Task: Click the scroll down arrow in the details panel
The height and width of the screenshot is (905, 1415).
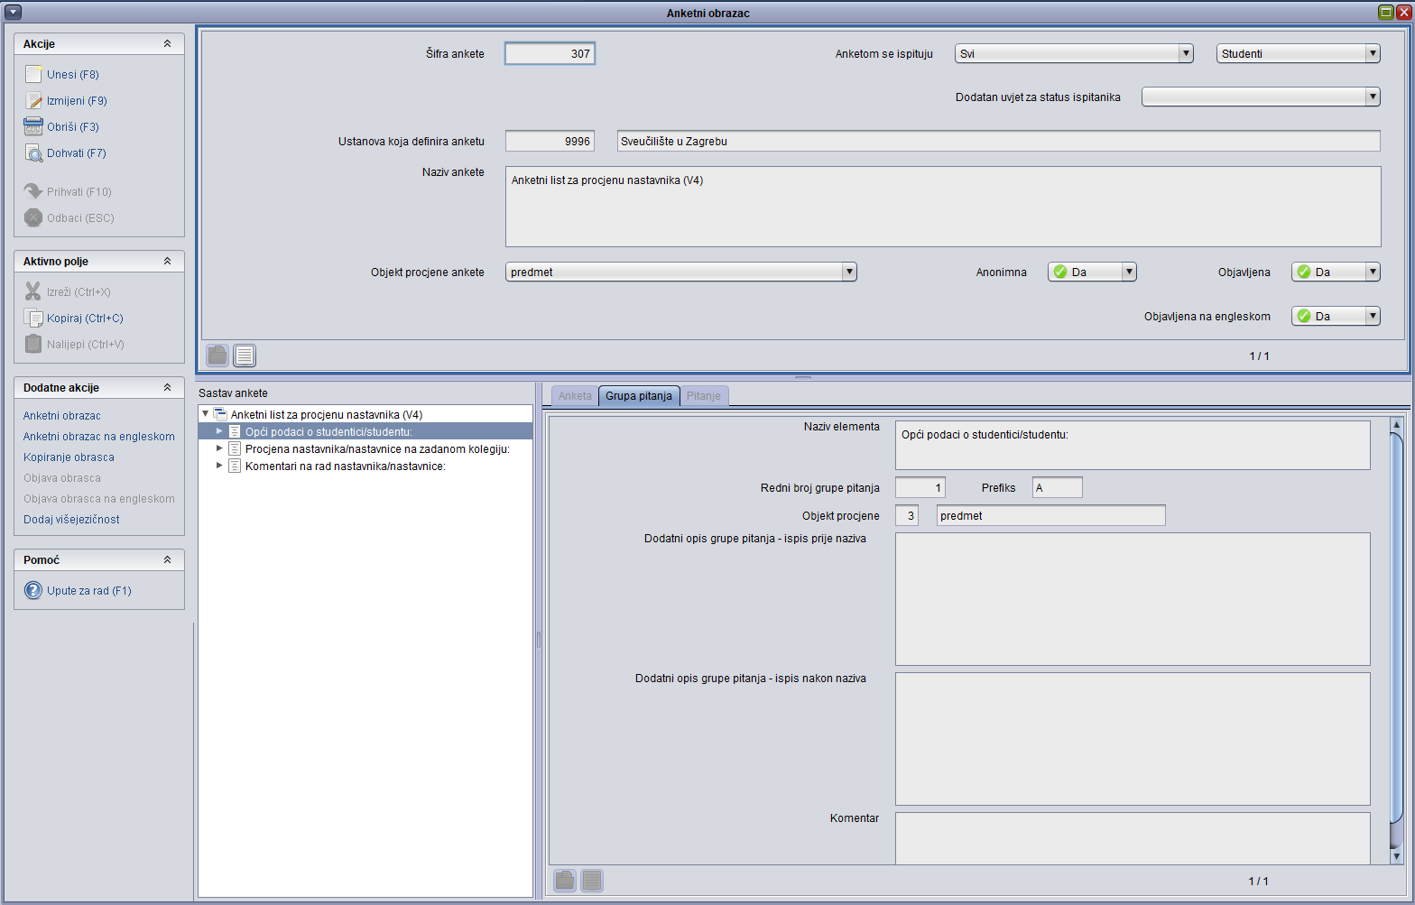Action: 1397,856
